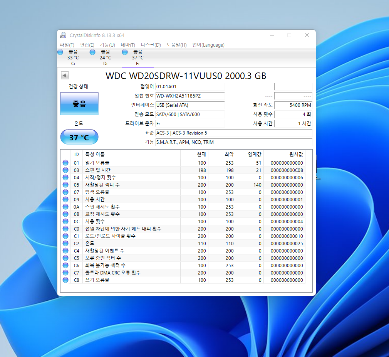The height and width of the screenshot is (357, 389).
Task: Click status icon for 로드/언로드 사이클 횟수 row
Action: 65,236
